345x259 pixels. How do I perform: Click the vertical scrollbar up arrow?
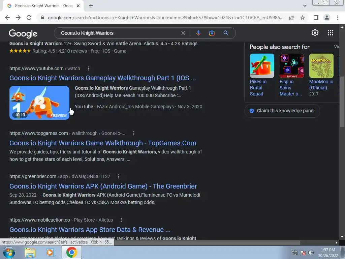(x=342, y=27)
